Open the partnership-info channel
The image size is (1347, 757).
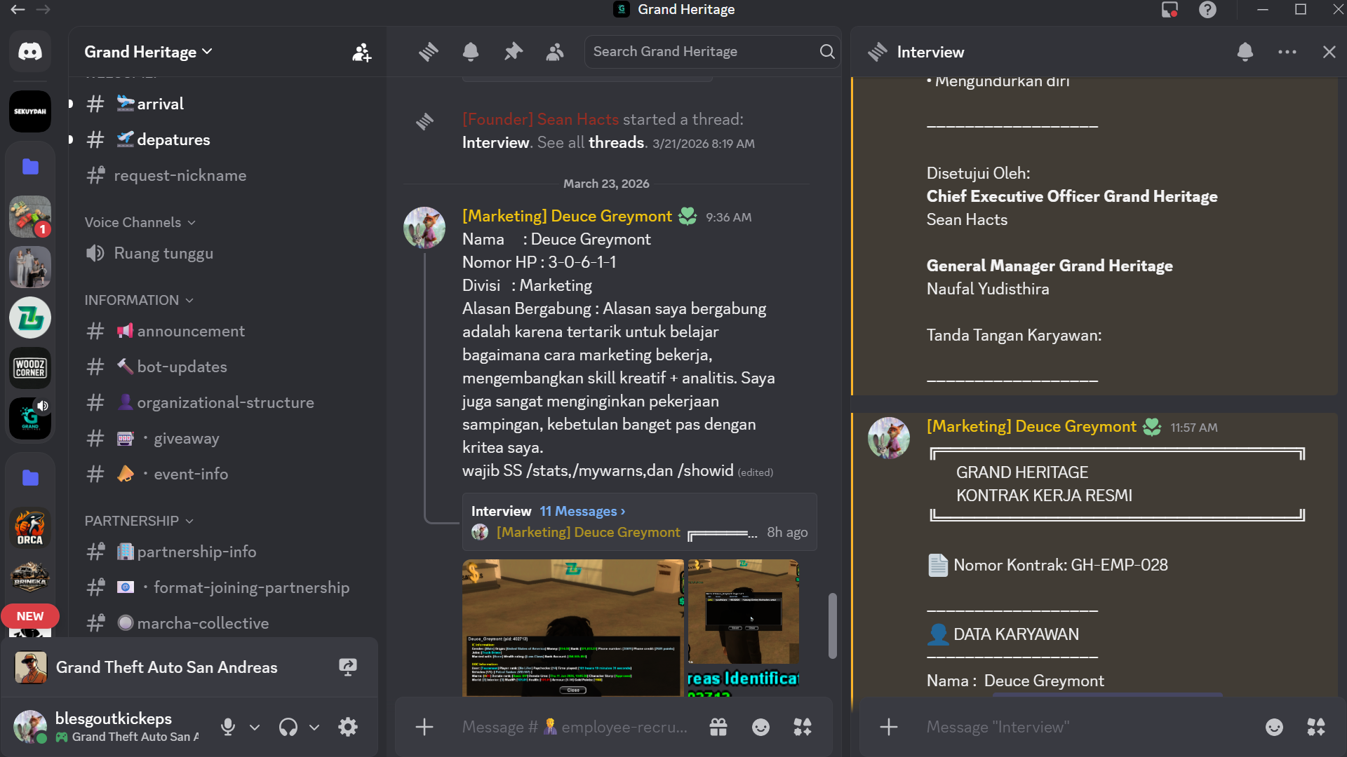(x=228, y=552)
